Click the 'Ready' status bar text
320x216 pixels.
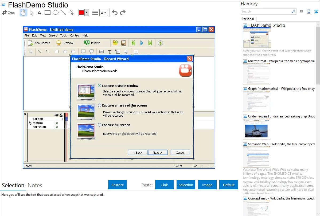[28, 166]
